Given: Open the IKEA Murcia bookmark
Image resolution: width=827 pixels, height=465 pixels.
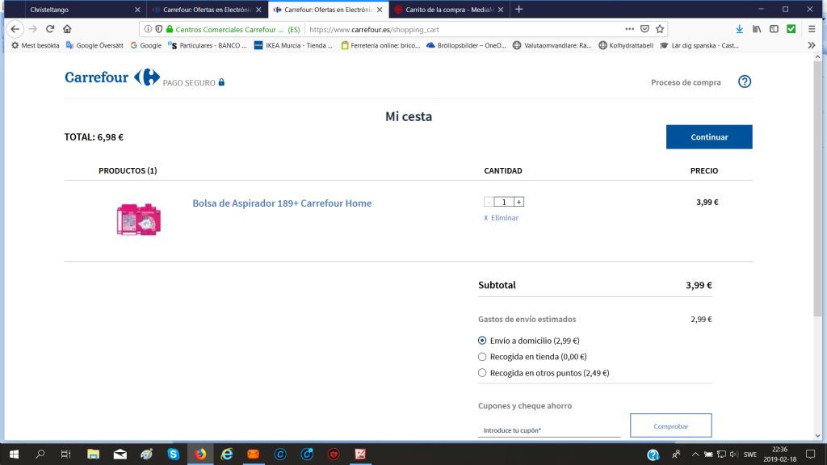Looking at the screenshot, I should click(293, 45).
